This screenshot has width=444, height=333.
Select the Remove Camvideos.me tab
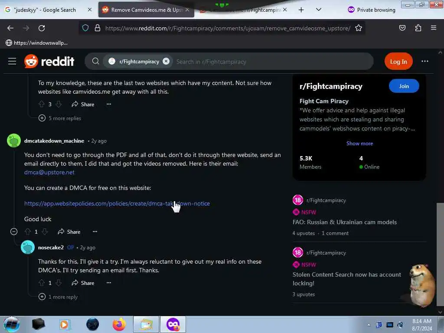click(x=146, y=10)
